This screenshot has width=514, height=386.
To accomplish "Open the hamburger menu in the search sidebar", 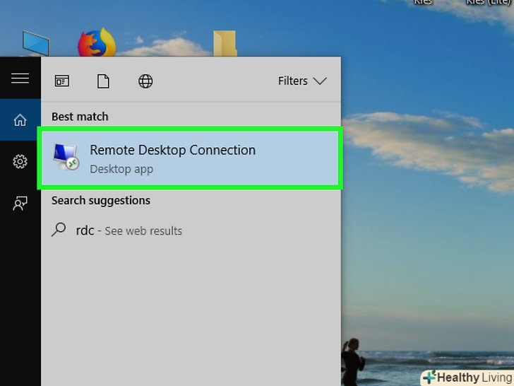I will tap(20, 78).
